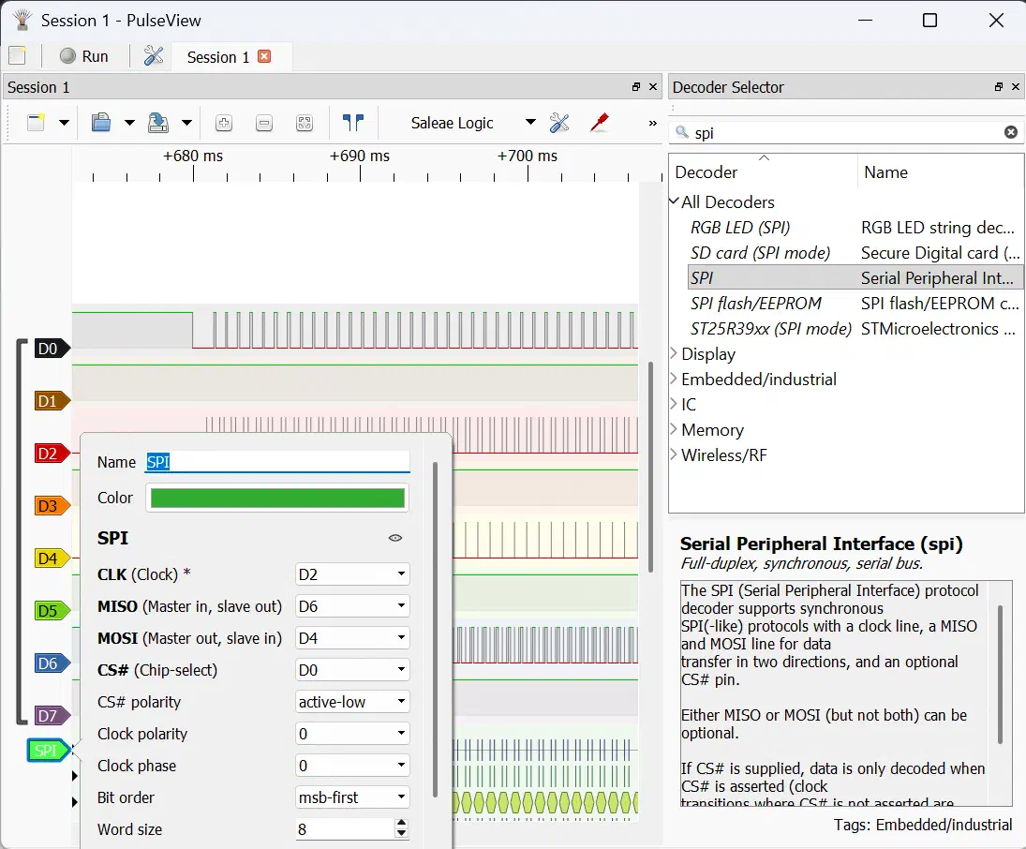Screen dimensions: 1026x849
Task: Open the Clock polarity dropdown
Action: point(352,734)
